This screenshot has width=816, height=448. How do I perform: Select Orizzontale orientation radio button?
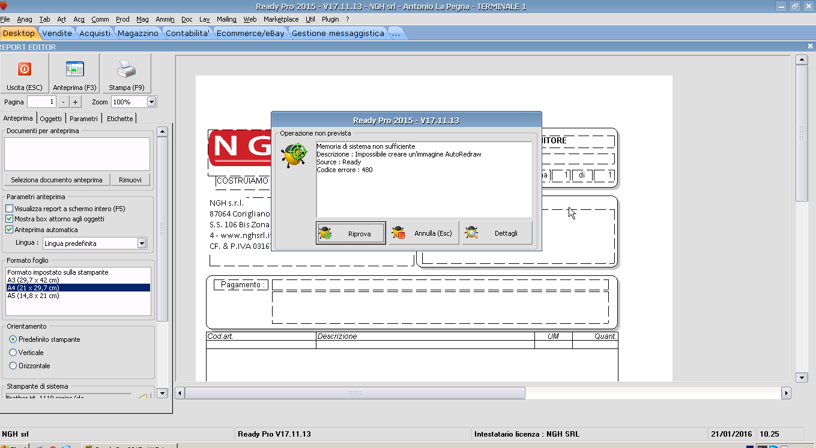(13, 366)
